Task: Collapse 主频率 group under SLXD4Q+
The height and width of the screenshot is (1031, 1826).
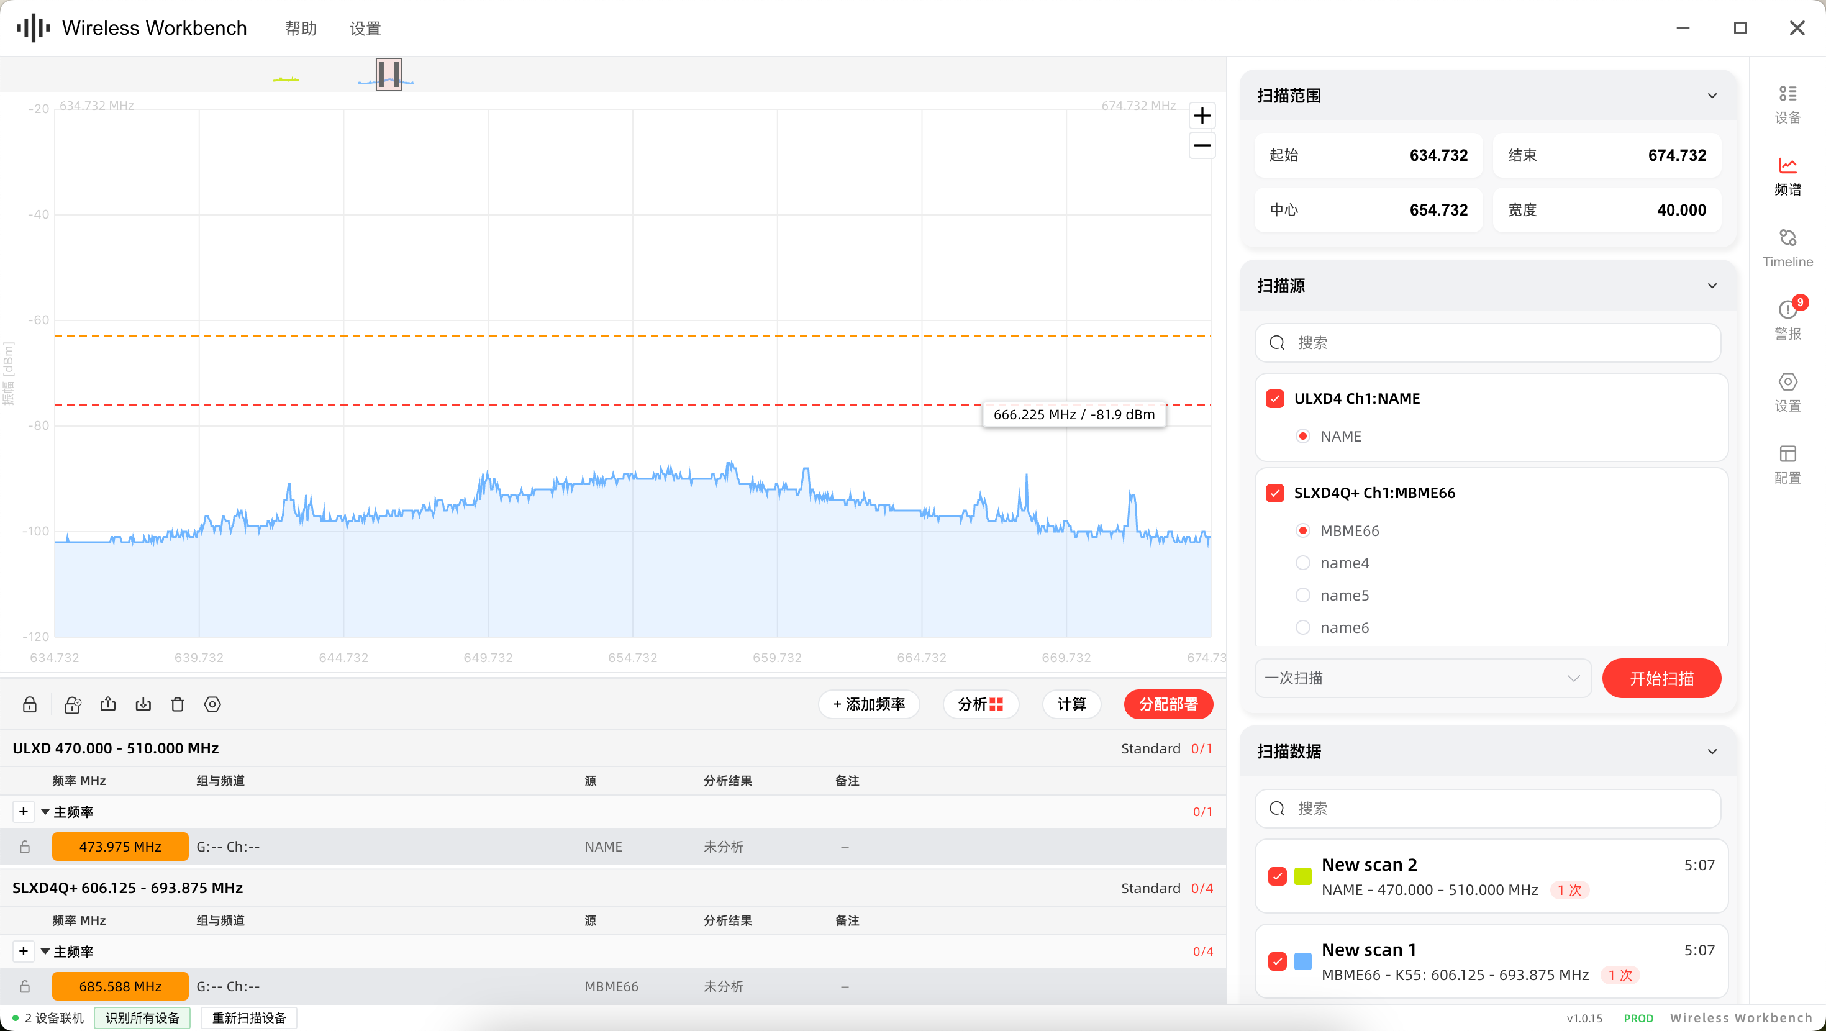Action: click(x=45, y=952)
